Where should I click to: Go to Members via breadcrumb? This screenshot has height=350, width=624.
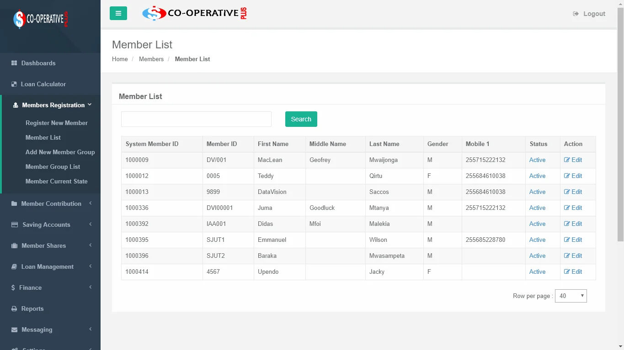click(151, 59)
